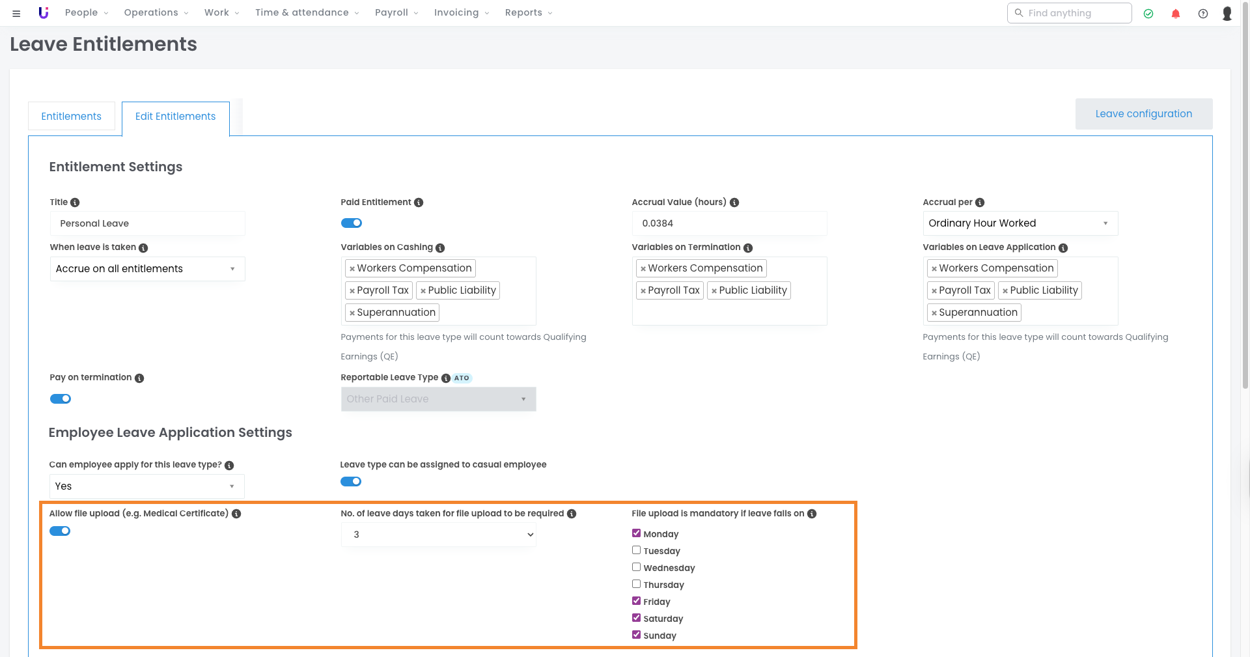Expand the Operations menu
Screen dimensions: 1250x657
tap(156, 13)
